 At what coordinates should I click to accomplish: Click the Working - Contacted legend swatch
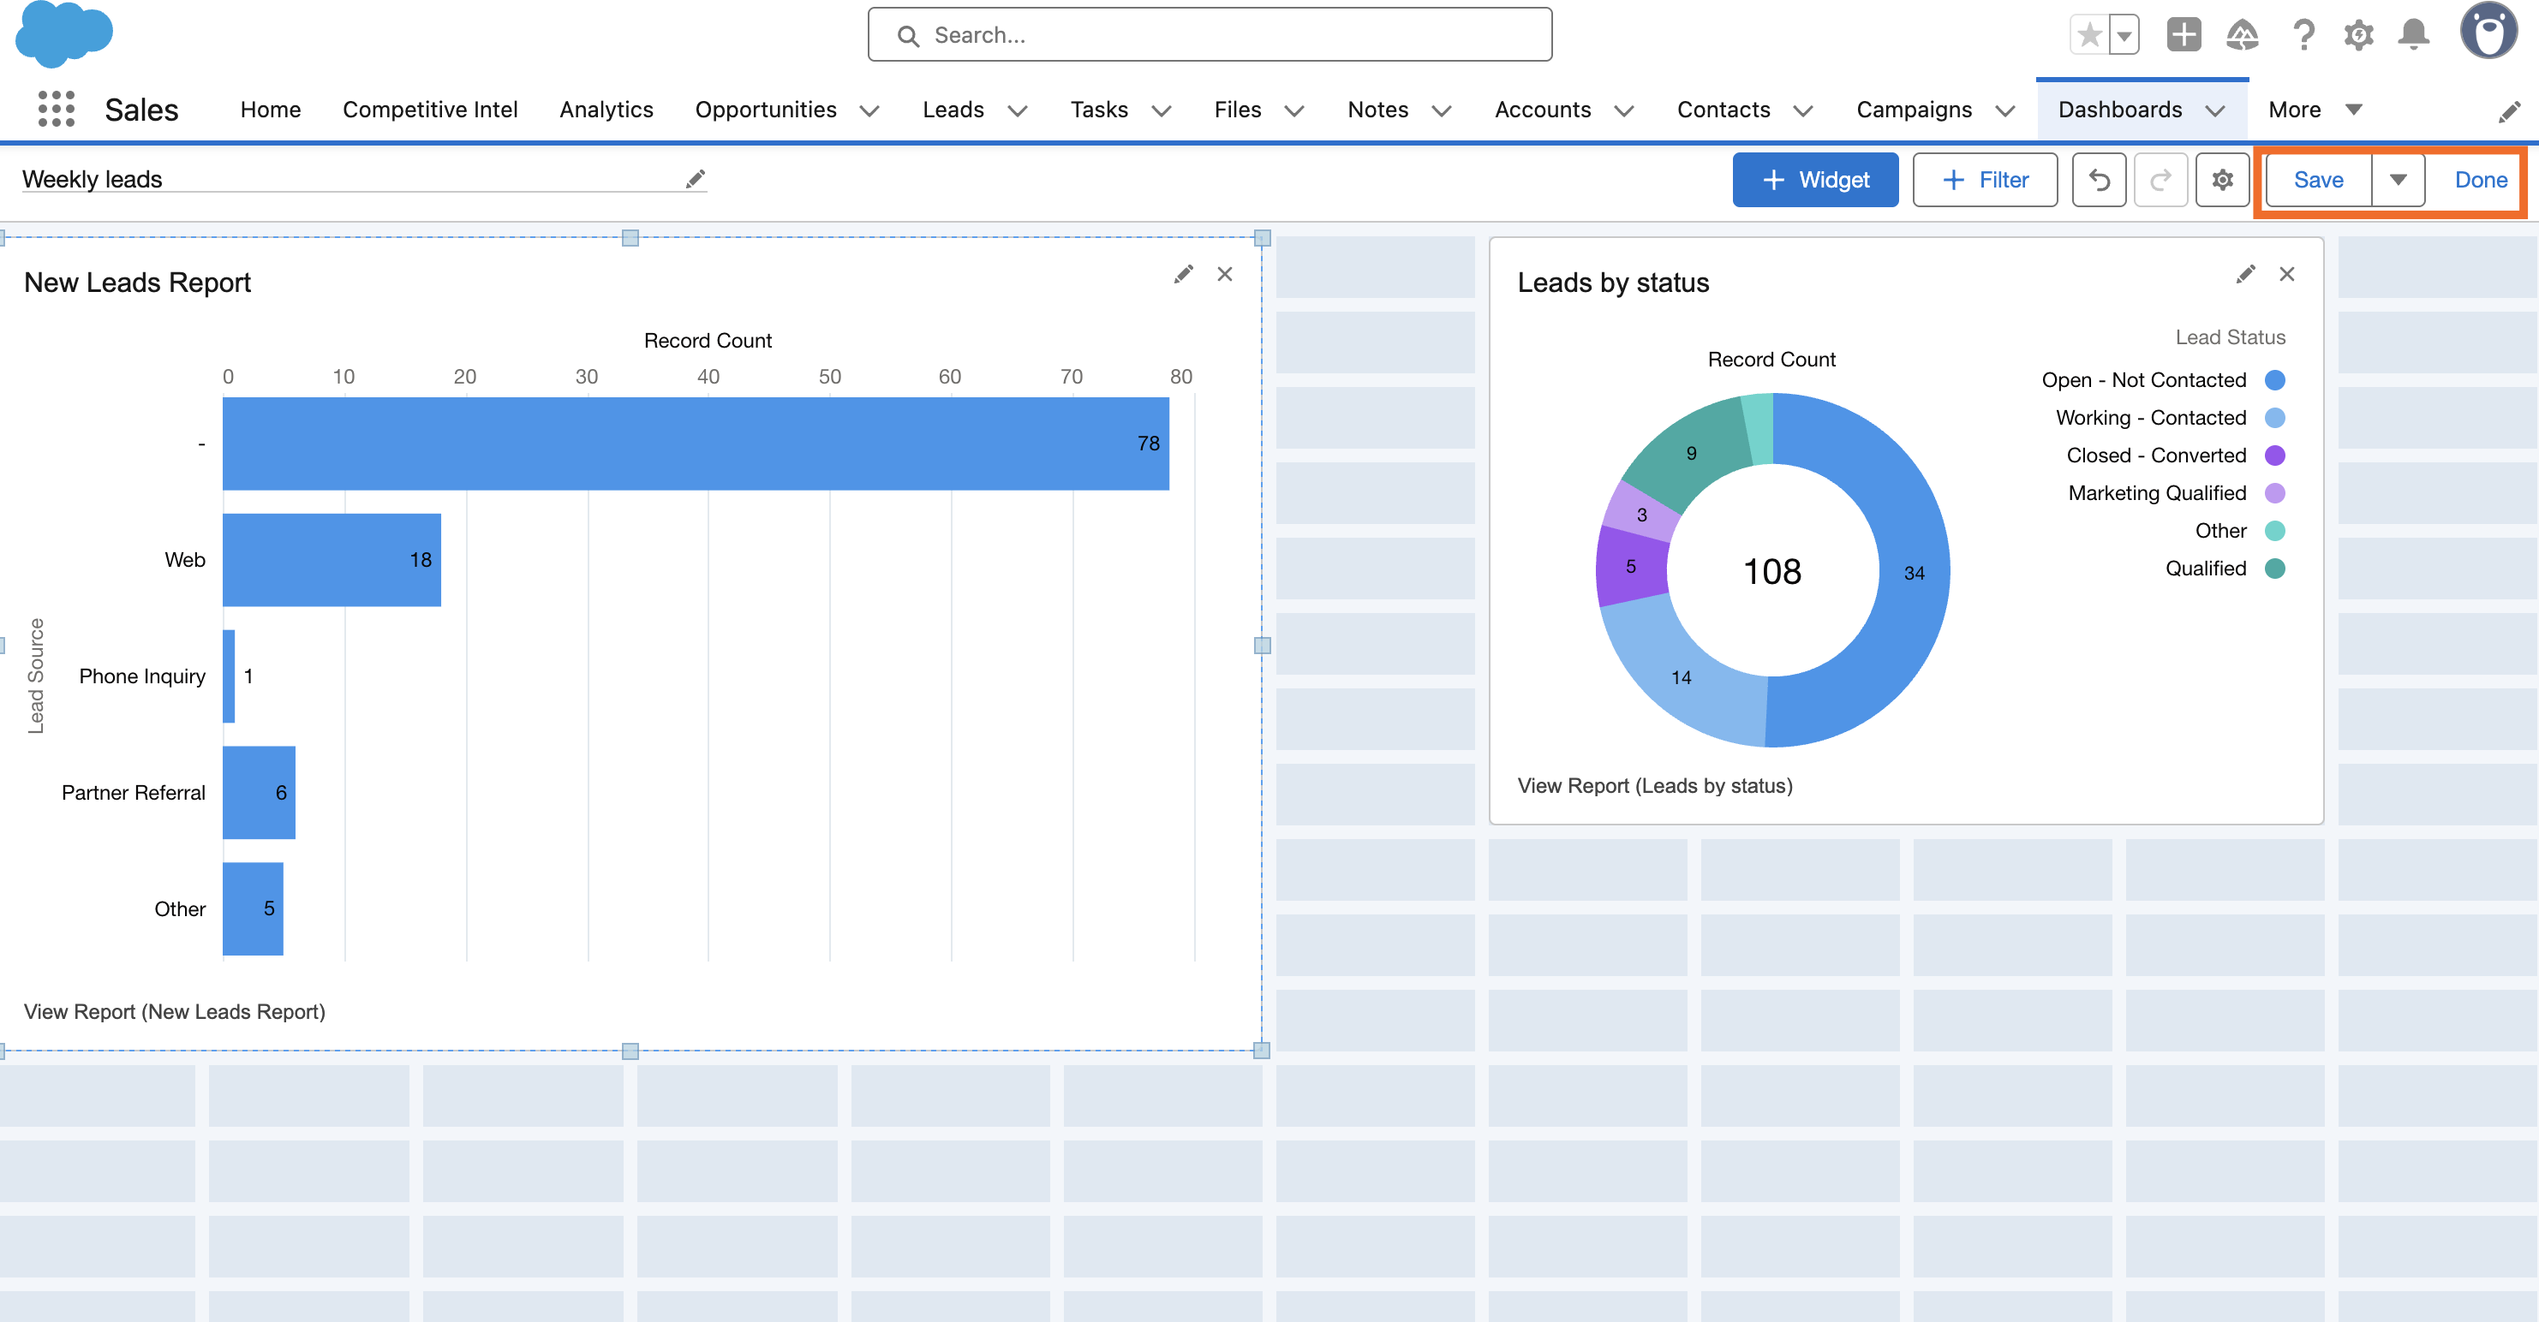click(2273, 418)
